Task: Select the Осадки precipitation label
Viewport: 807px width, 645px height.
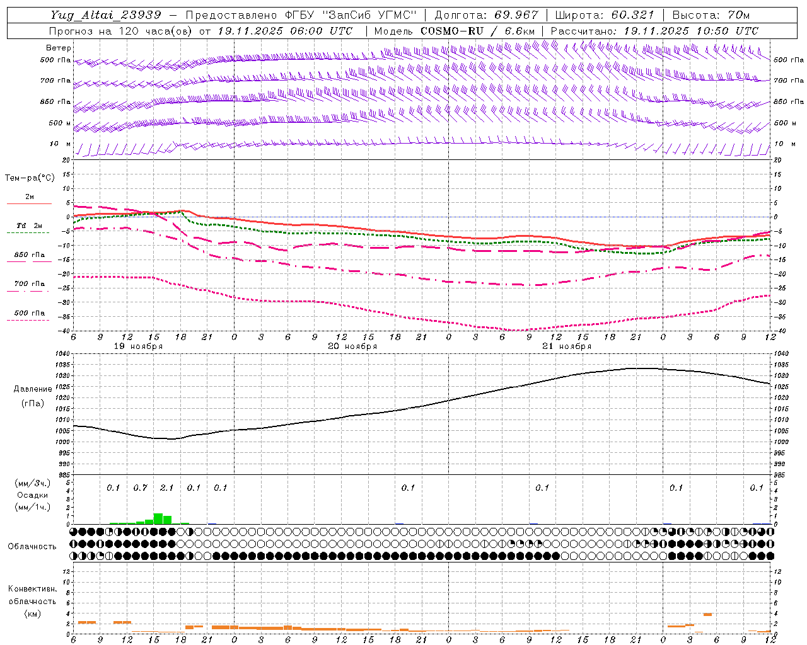Action: (32, 495)
